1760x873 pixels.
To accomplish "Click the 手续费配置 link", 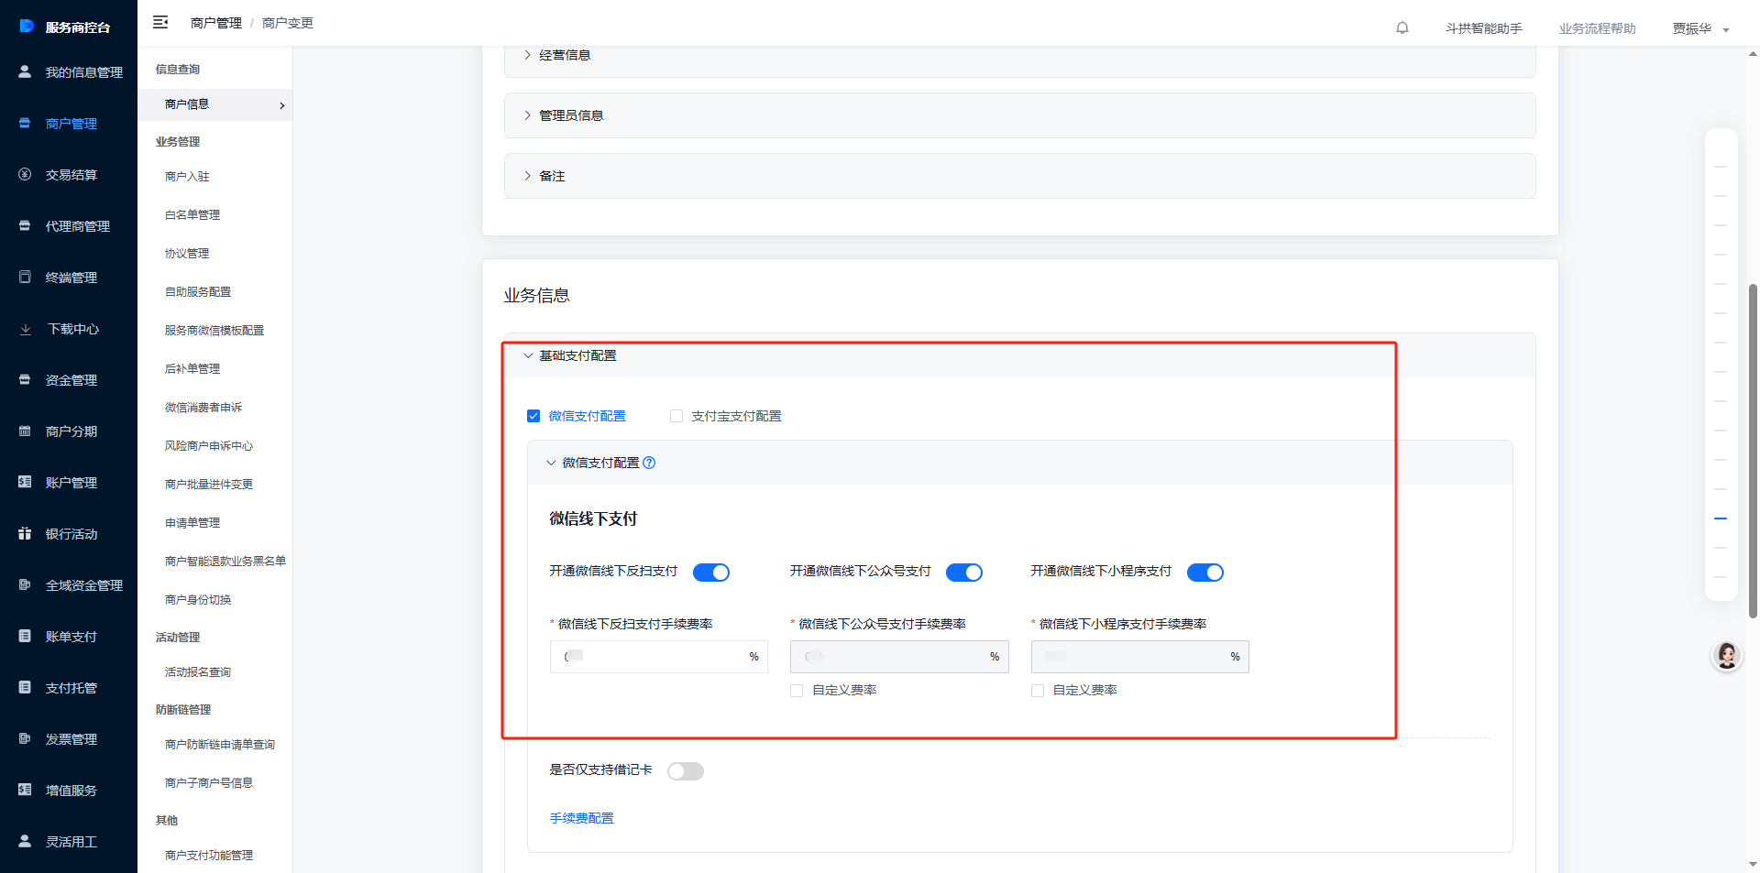I will click(581, 818).
